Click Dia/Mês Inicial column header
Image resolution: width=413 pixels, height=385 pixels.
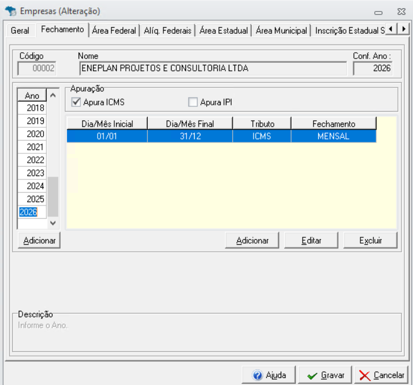click(107, 123)
